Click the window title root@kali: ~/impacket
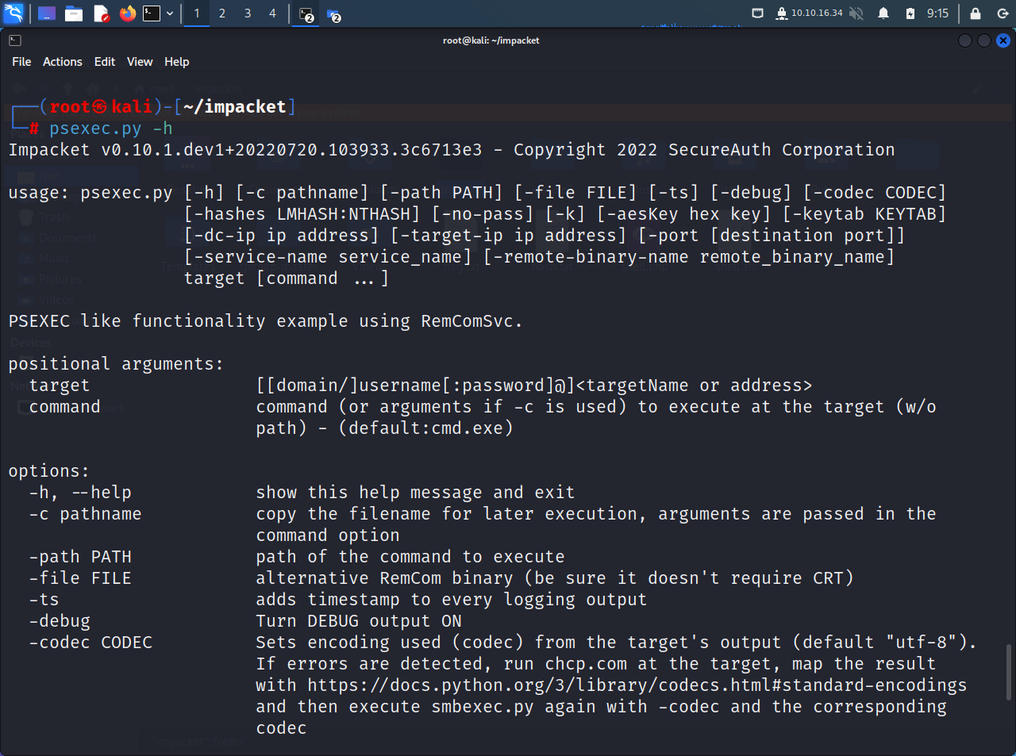This screenshot has width=1016, height=756. click(491, 40)
